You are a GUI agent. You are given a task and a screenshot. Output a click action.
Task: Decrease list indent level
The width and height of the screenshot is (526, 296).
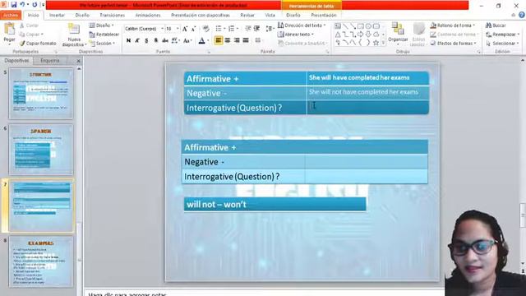click(x=248, y=29)
